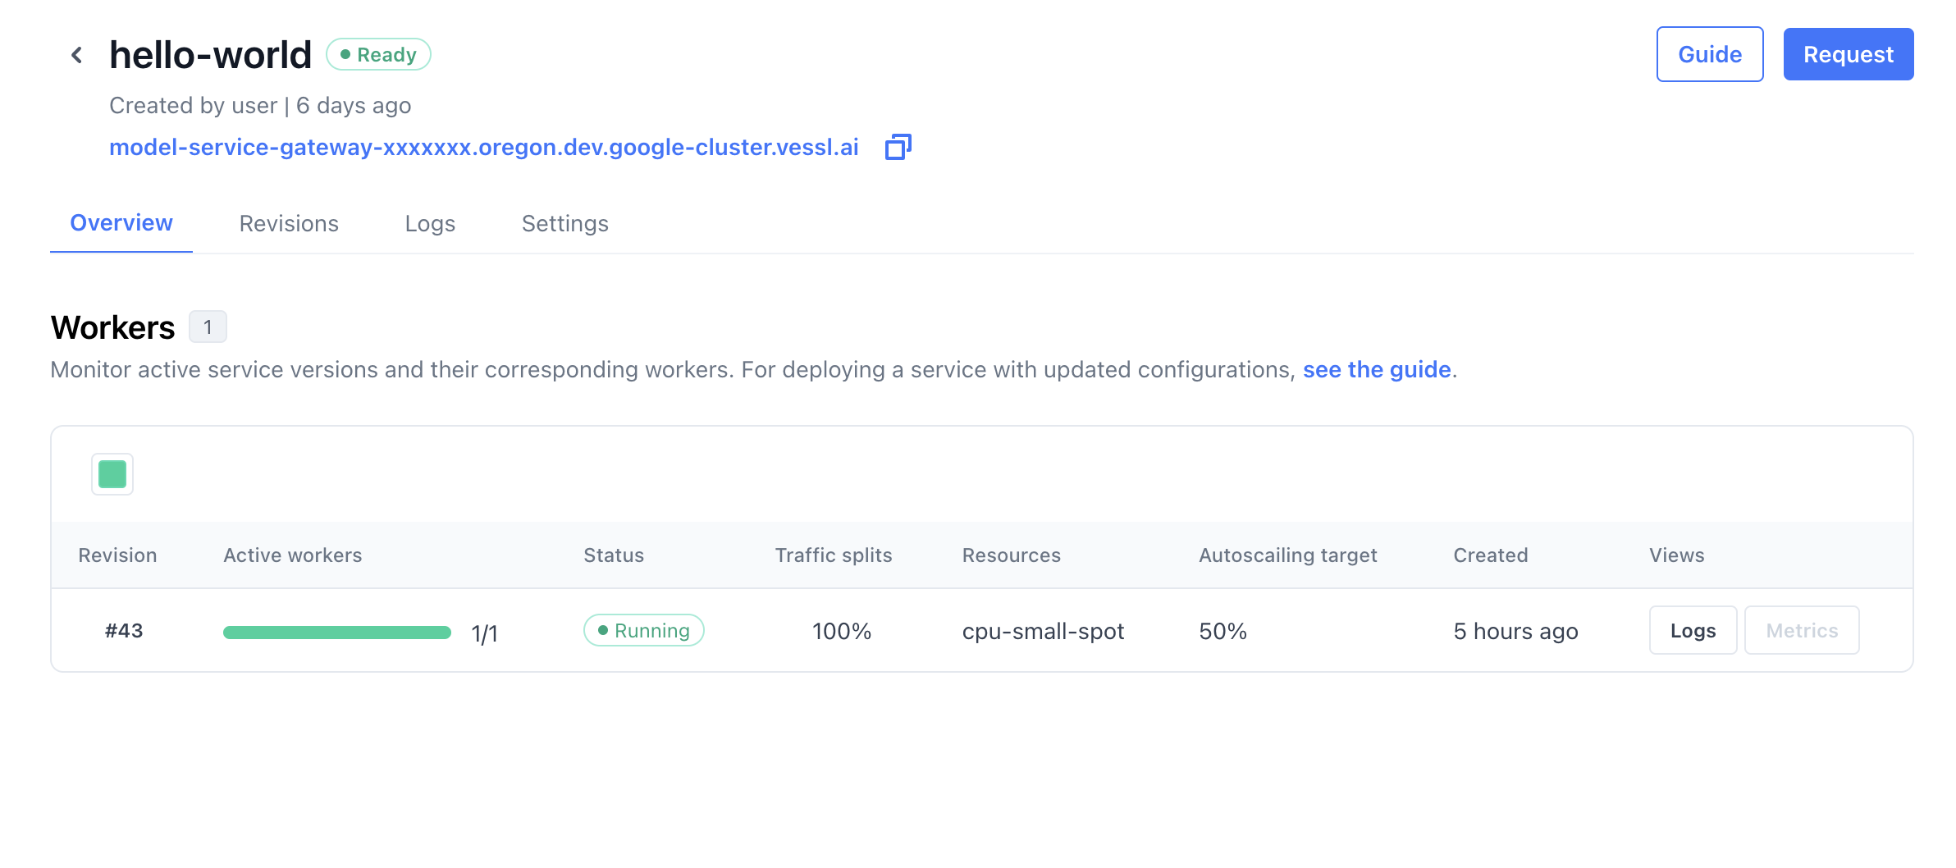Open Metrics for revision #43
The width and height of the screenshot is (1956, 868).
point(1802,631)
